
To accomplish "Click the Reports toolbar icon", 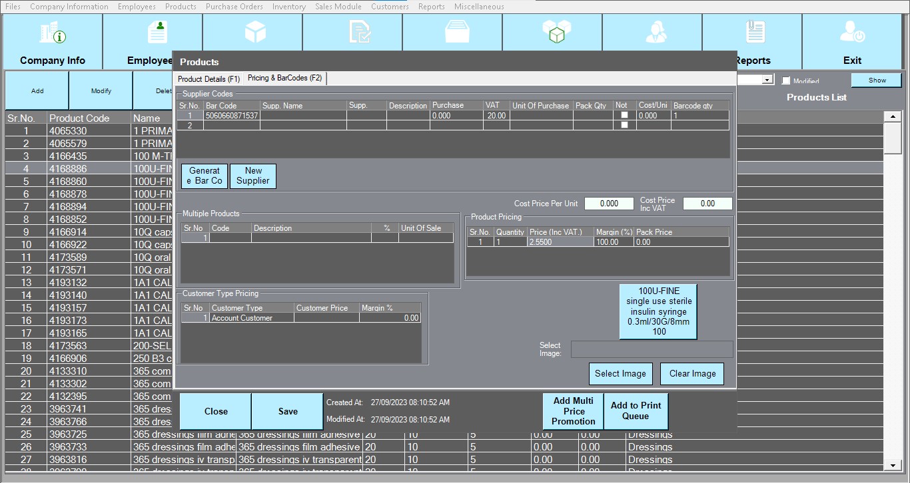I will click(x=755, y=33).
